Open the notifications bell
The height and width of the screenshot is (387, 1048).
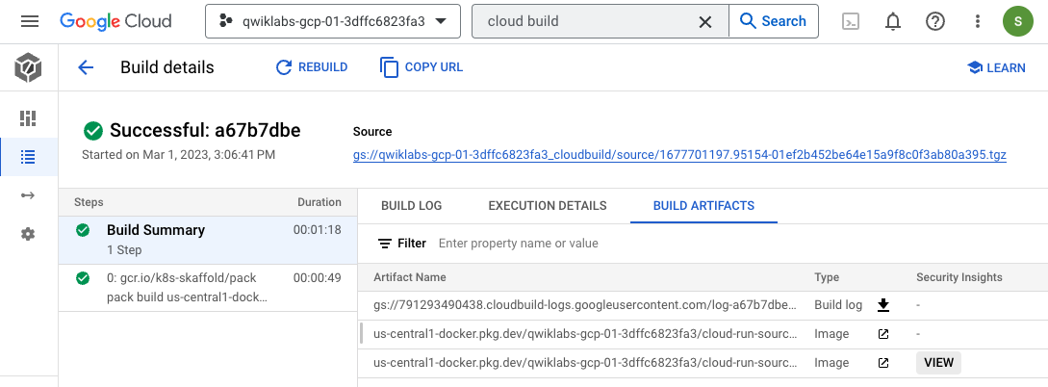click(x=892, y=21)
